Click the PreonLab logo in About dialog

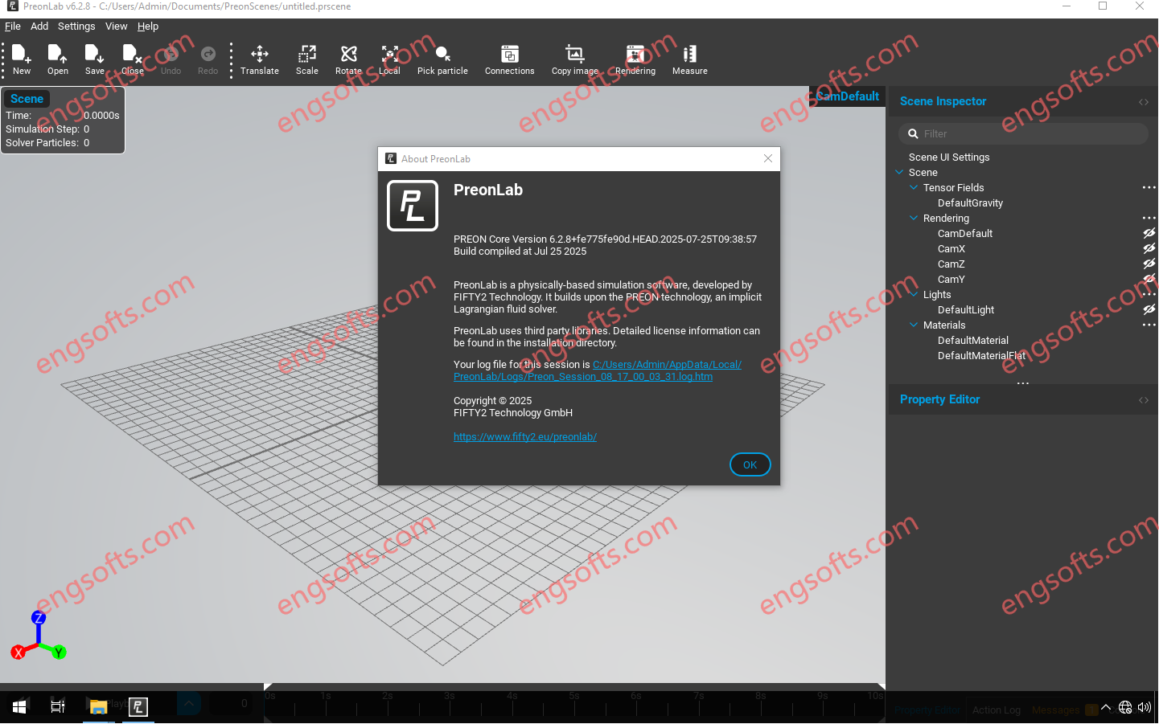click(x=413, y=206)
